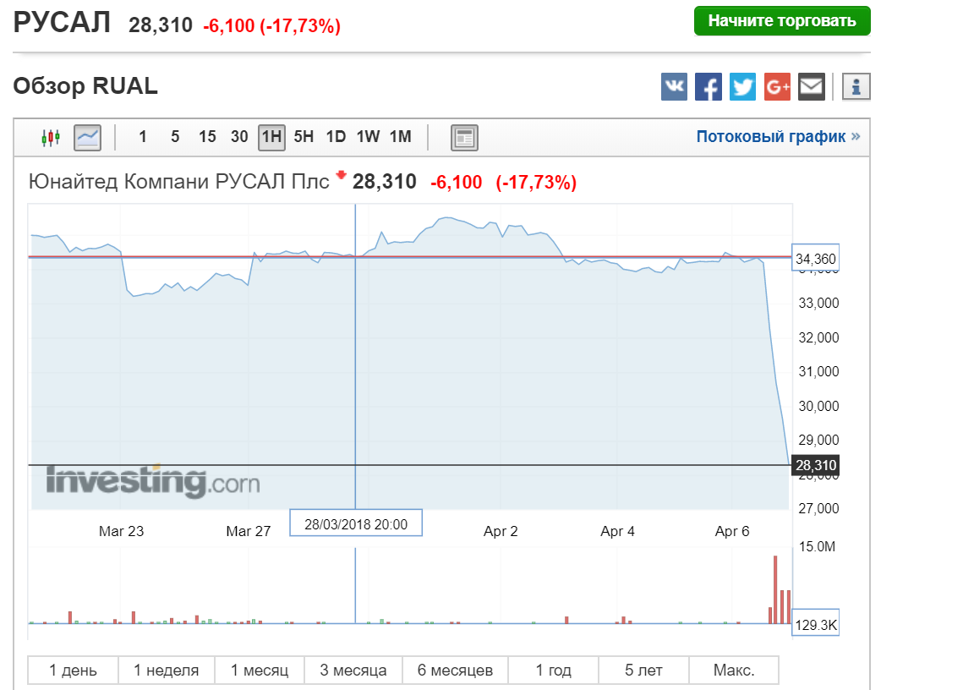Viewport: 974px width, 690px height.
Task: Share on VK social network
Action: pyautogui.click(x=674, y=86)
